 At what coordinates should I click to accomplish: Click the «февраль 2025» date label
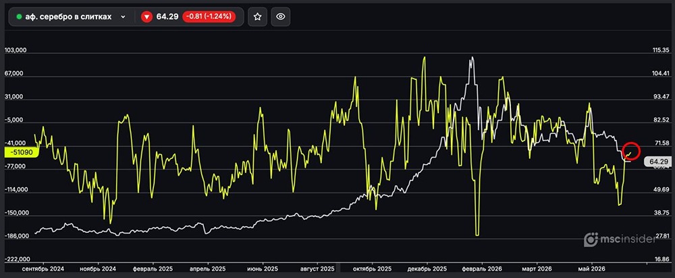[153, 269]
